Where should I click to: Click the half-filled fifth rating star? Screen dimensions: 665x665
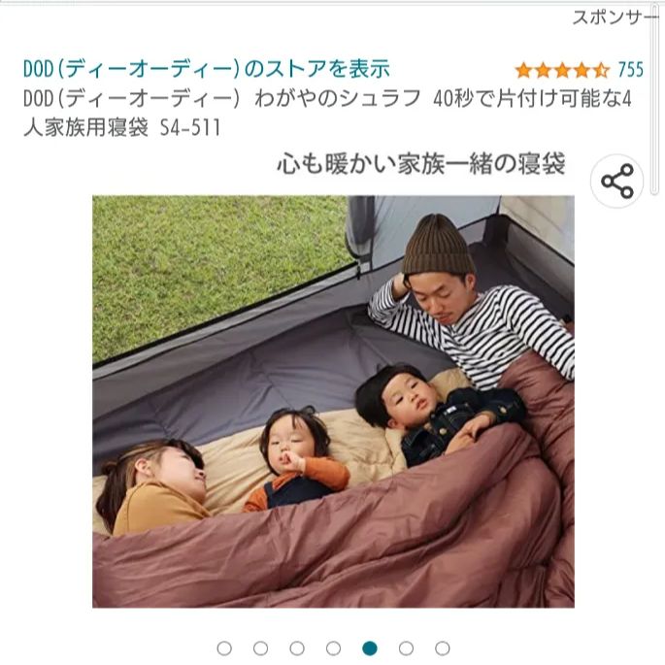click(x=601, y=71)
